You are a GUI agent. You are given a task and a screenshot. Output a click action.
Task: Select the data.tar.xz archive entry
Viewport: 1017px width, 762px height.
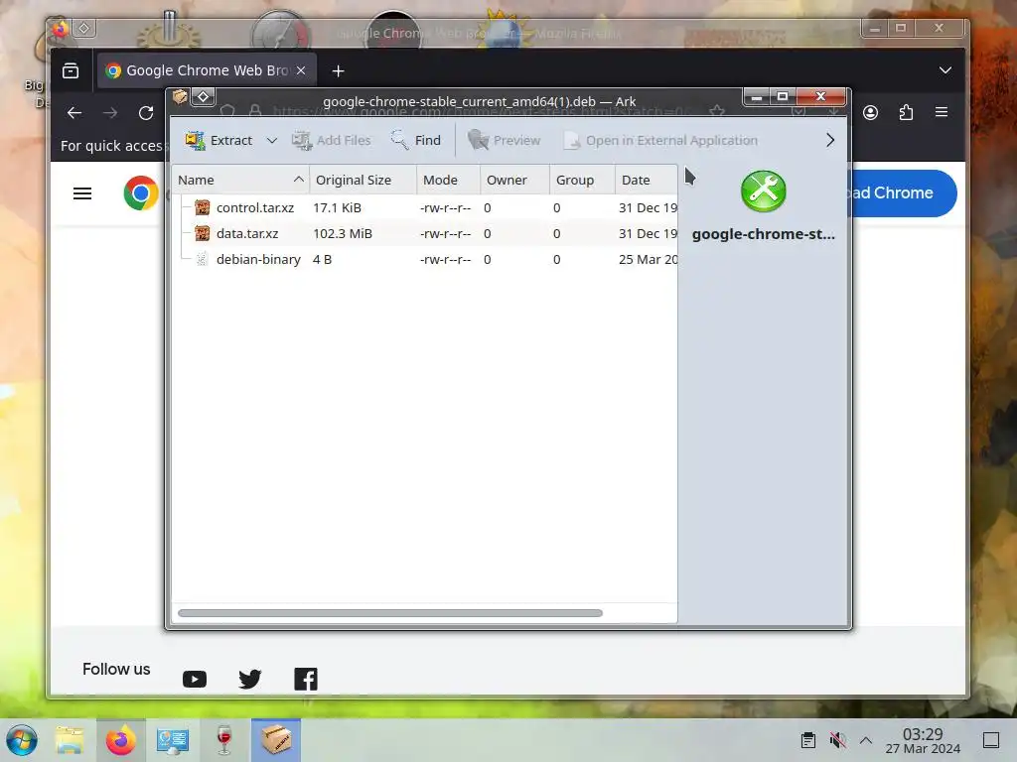pyautogui.click(x=425, y=233)
